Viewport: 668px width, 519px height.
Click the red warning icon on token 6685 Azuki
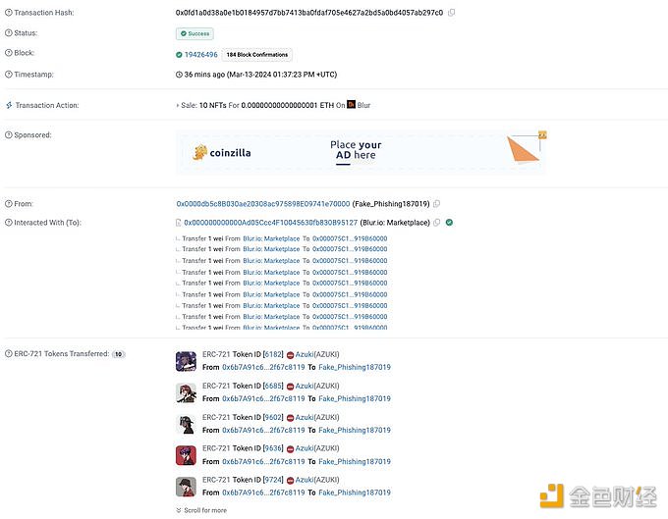(x=290, y=387)
